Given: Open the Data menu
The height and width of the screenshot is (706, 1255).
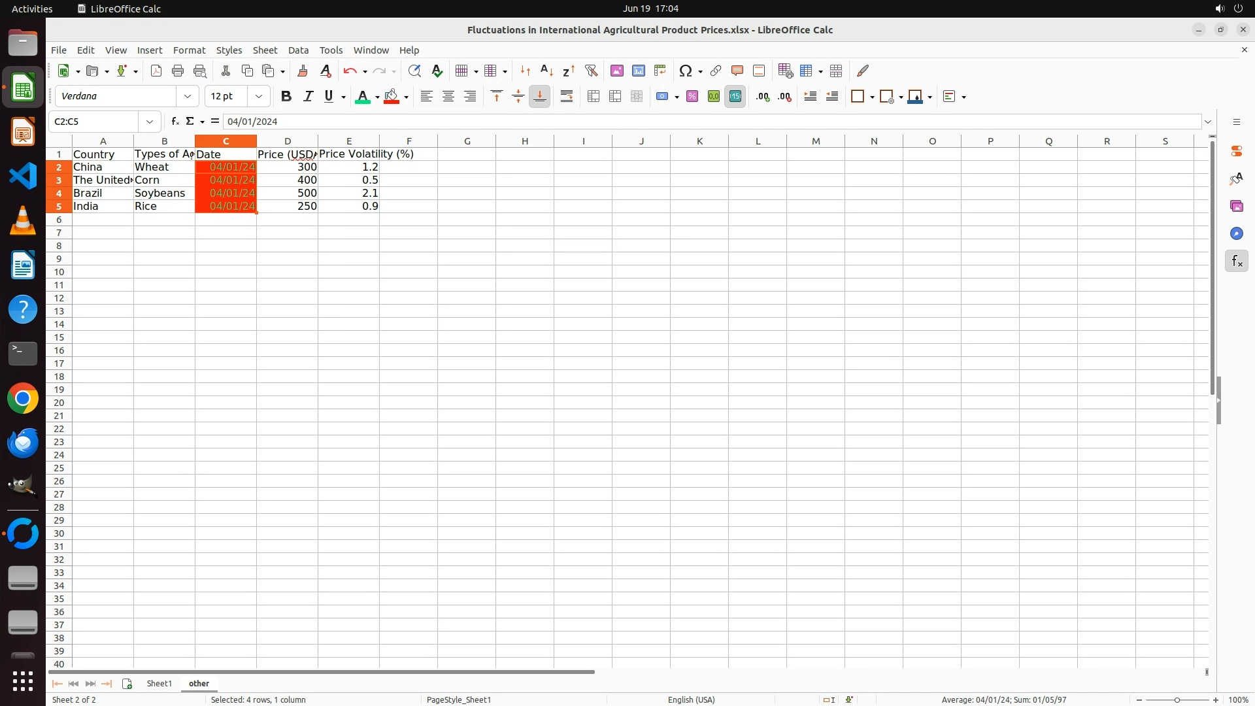Looking at the screenshot, I should click(298, 50).
